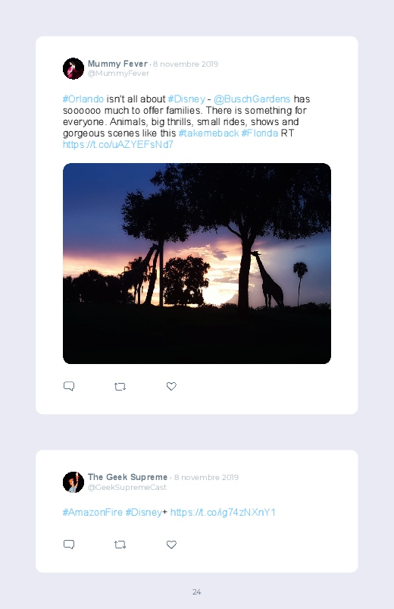Open Mummy Fever profile avatar
This screenshot has width=394, height=609.
point(73,68)
